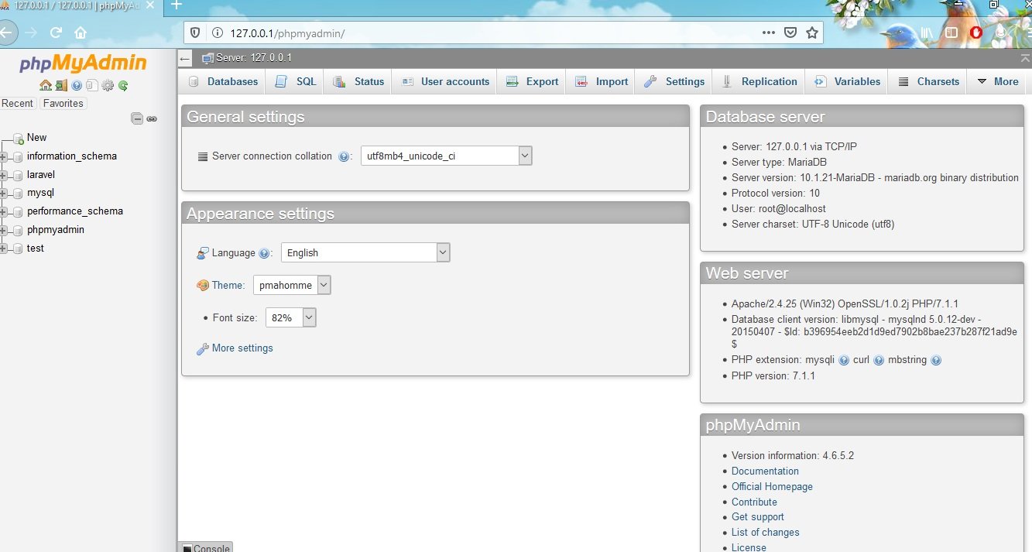This screenshot has width=1032, height=552.
Task: Click the browser forward arrow
Action: (x=31, y=33)
